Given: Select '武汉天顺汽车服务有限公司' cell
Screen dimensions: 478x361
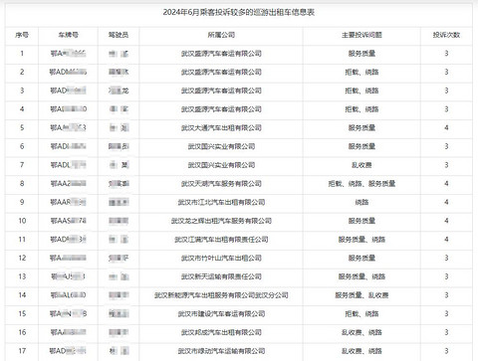Looking at the screenshot, I should (x=221, y=183).
